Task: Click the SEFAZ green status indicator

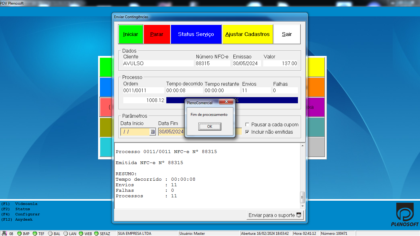Action: pos(96,234)
